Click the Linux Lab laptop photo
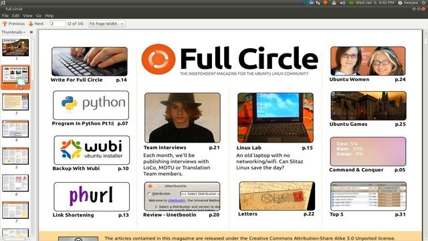 pos(276,118)
